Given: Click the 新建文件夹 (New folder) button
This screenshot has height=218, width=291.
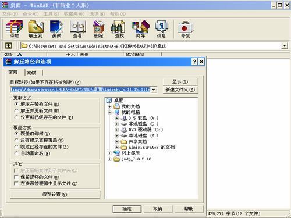Looking at the screenshot, I should point(180,90).
